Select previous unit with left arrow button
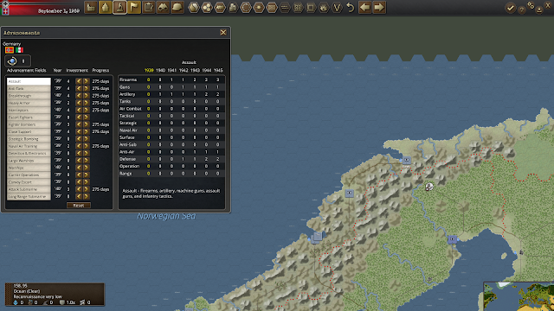The width and height of the screenshot is (554, 311). pos(364,8)
